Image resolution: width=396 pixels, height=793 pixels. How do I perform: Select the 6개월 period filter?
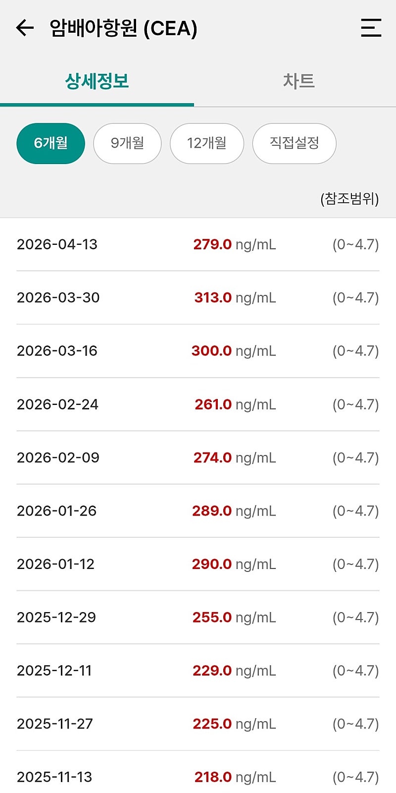tap(50, 143)
